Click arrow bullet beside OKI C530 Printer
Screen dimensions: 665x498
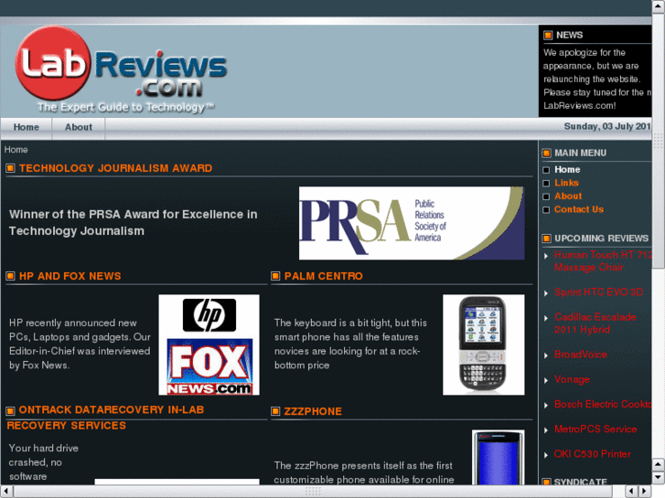tap(546, 455)
